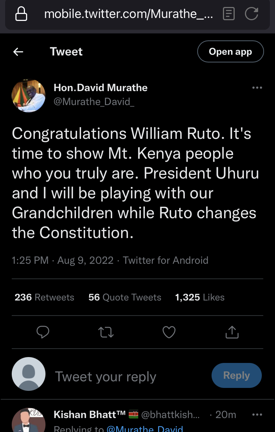The width and height of the screenshot is (275, 432).
Task: Tap the share tweet icon
Action: pyautogui.click(x=232, y=332)
